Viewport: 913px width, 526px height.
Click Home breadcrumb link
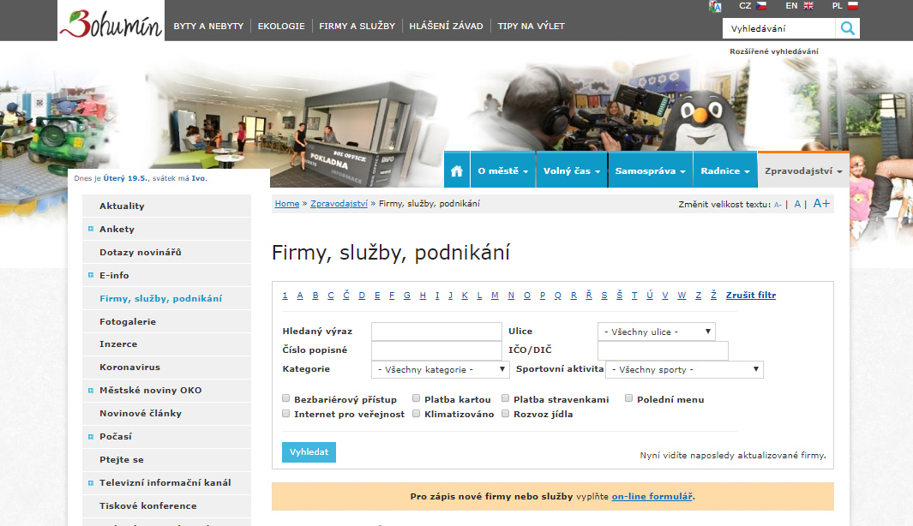(x=287, y=204)
